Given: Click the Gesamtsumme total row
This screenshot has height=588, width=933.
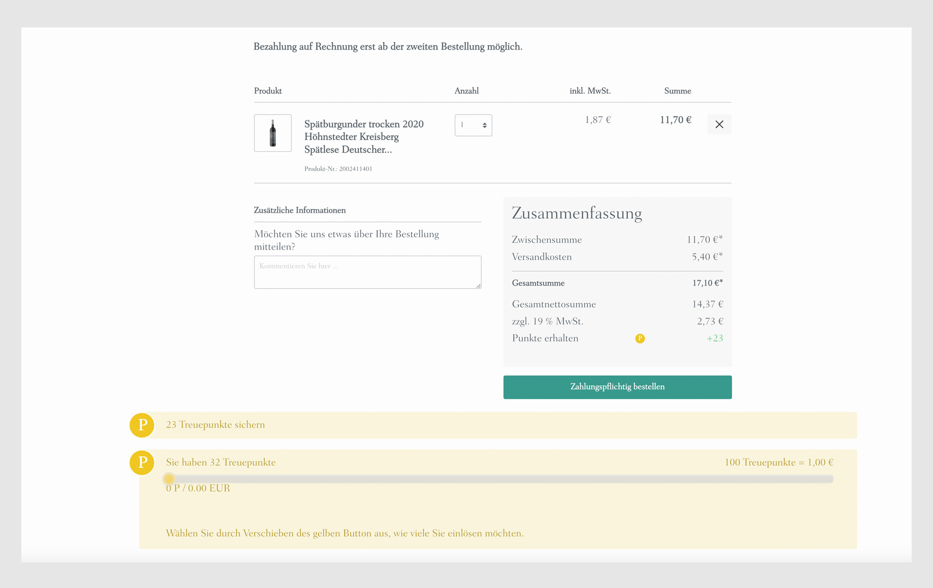Looking at the screenshot, I should tap(617, 283).
